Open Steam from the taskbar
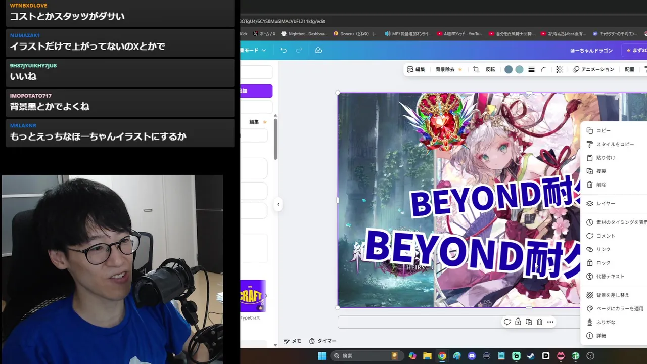Viewport: 647px width, 364px height. pos(531,356)
